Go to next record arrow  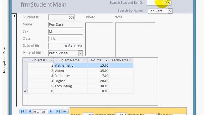click(x=51, y=111)
